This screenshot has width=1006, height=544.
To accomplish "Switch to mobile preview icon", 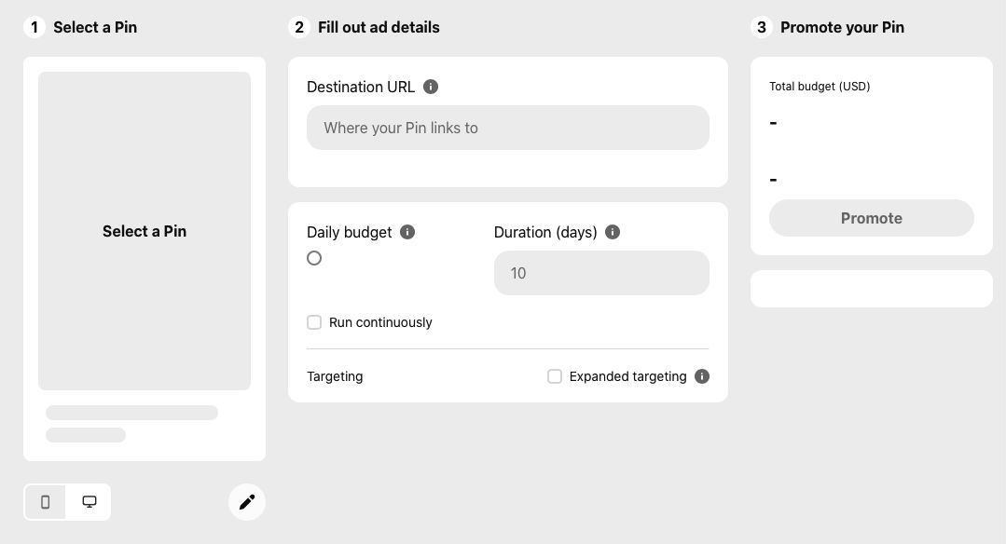I will [45, 502].
